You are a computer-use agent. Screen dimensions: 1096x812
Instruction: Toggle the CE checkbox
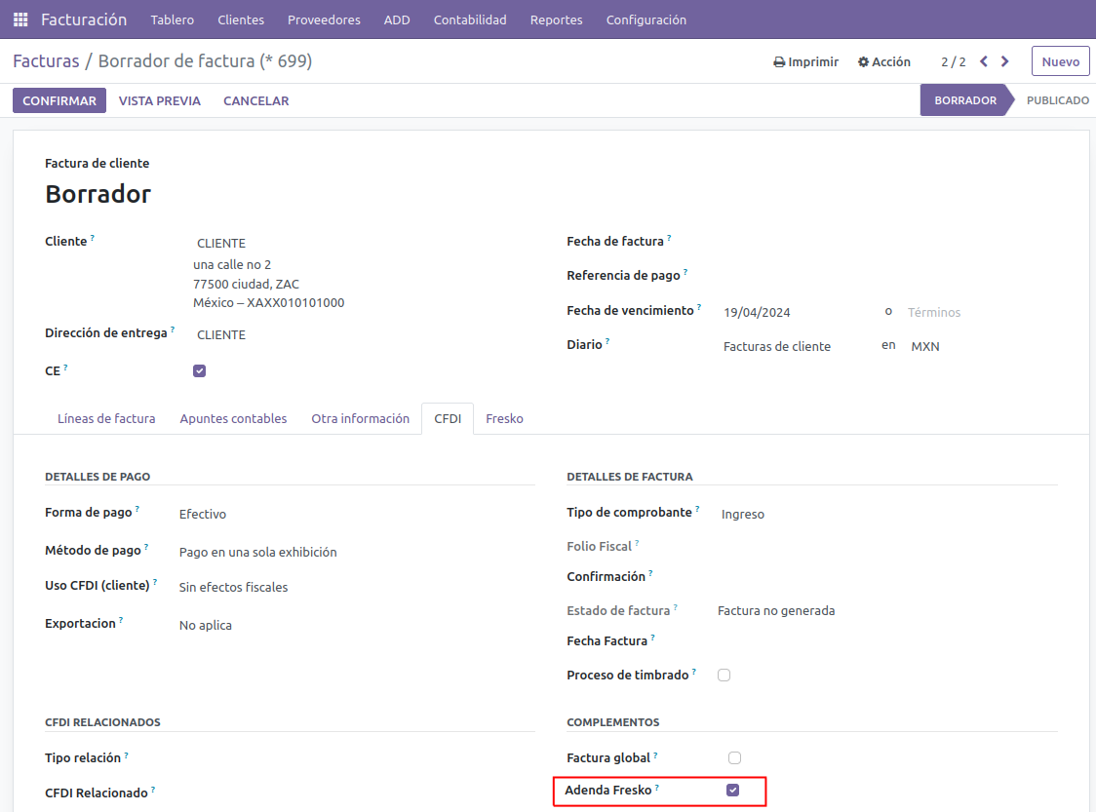pyautogui.click(x=199, y=370)
